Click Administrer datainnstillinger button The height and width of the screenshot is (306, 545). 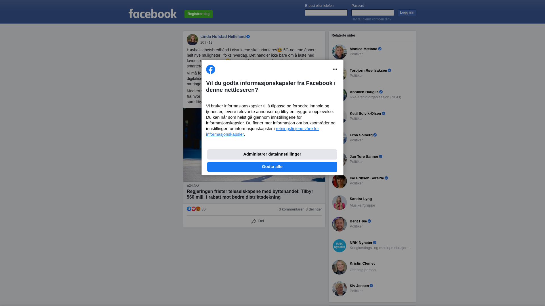coord(272,154)
